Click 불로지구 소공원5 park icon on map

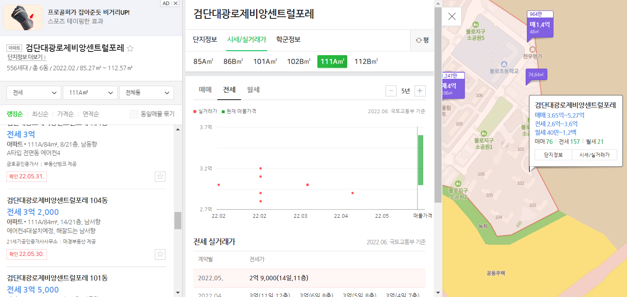[x=475, y=25]
